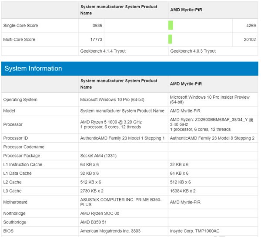
Task: Click the single-core score value 4269
Action: click(251, 26)
